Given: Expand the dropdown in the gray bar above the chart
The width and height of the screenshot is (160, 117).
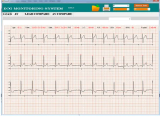Looking at the screenshot, I should point(120,19).
